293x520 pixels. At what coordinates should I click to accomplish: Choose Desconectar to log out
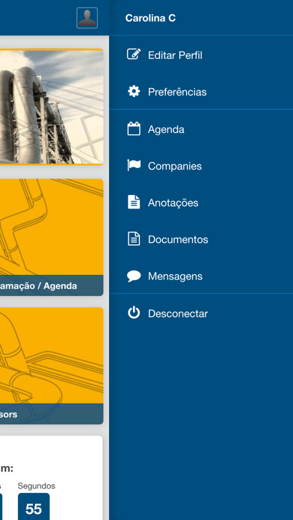click(201, 313)
